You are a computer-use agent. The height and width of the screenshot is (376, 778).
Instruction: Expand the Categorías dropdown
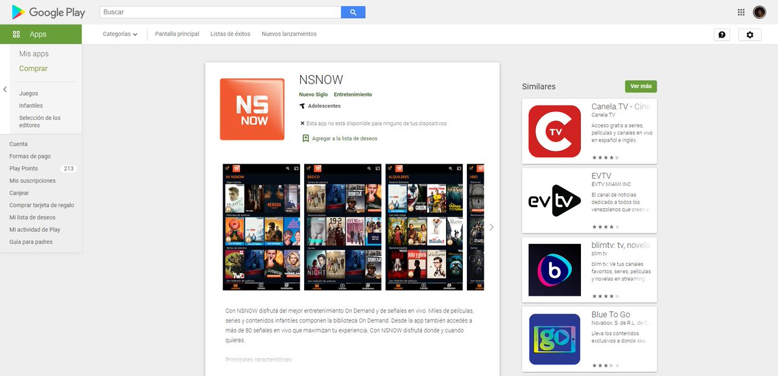click(120, 34)
